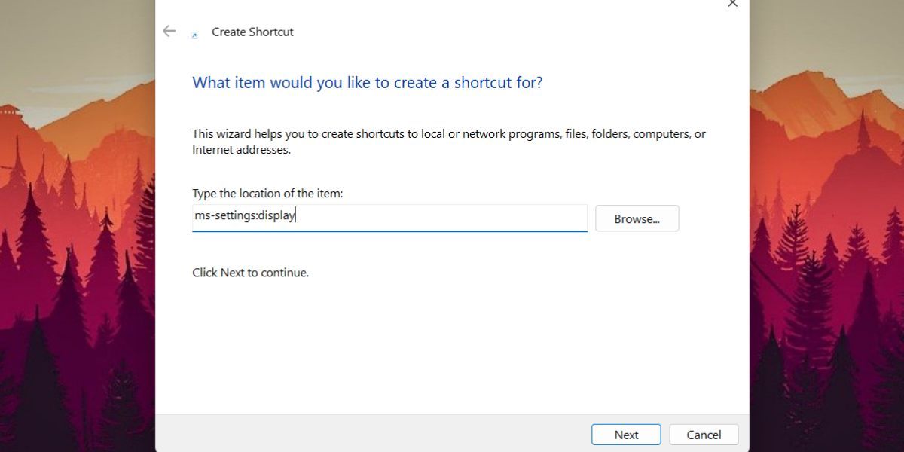
Task: Close the Create Shortcut dialog with X
Action: (x=732, y=3)
